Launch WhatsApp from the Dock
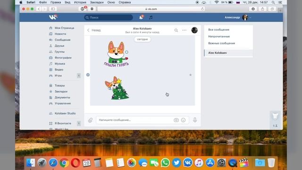Viewport: 302px width, 170px height. pos(165,163)
